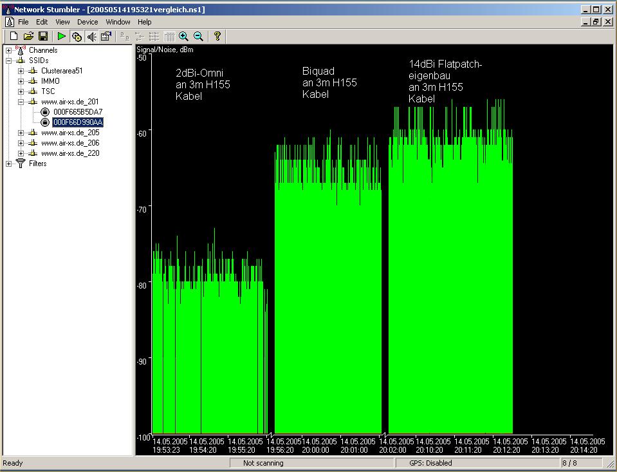Viewport: 617px width, 472px height.
Task: Expand the Filters tree node
Action: [9, 164]
